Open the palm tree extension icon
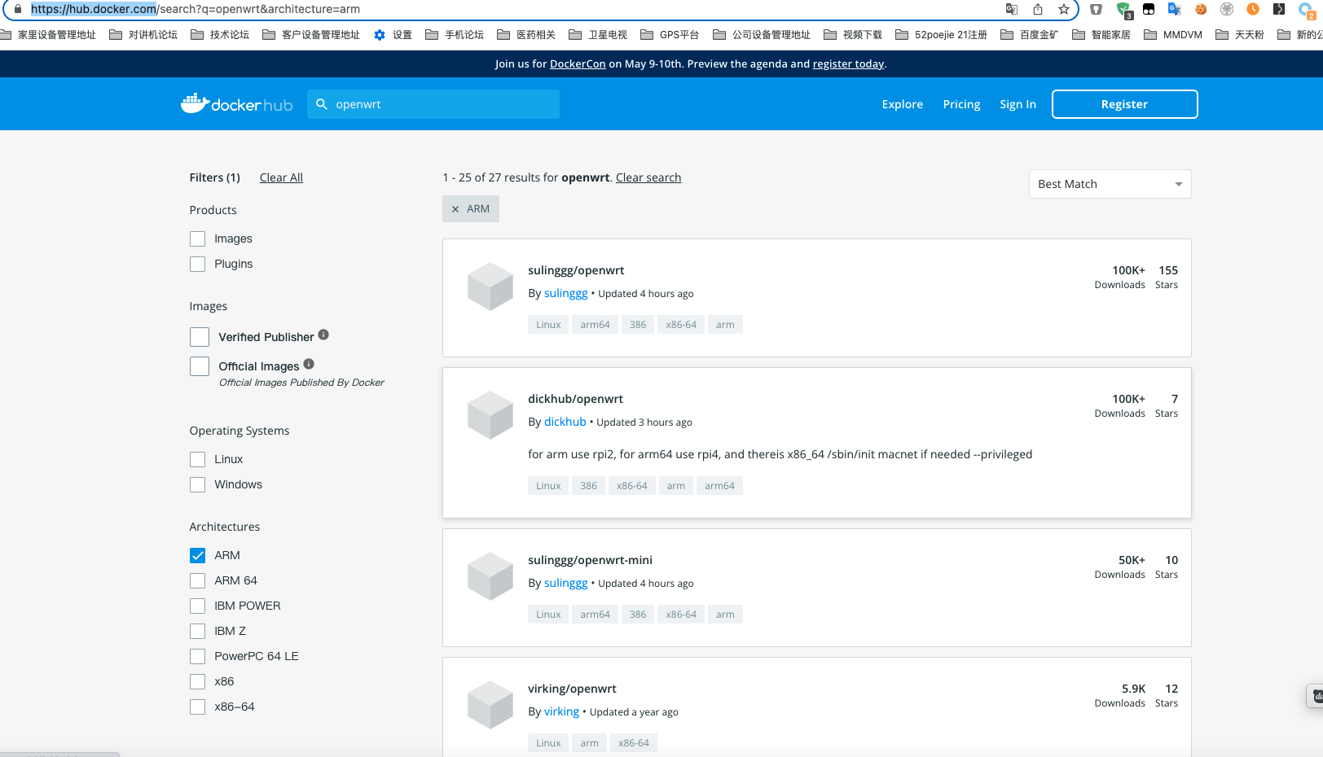The image size is (1323, 757). click(x=1227, y=9)
